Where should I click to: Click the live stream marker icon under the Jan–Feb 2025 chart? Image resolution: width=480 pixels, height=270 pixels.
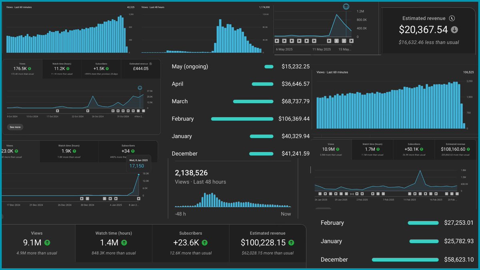click(x=352, y=194)
